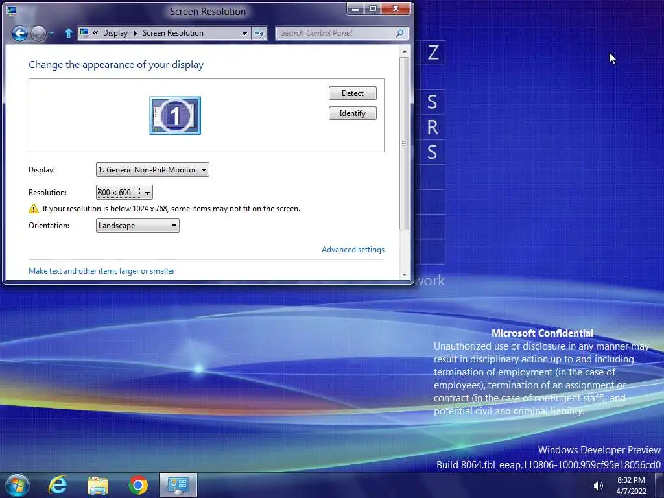Screen dimensions: 664x498
Task: Open recent pages dropdown beside forward arrow
Action: [x=51, y=33]
